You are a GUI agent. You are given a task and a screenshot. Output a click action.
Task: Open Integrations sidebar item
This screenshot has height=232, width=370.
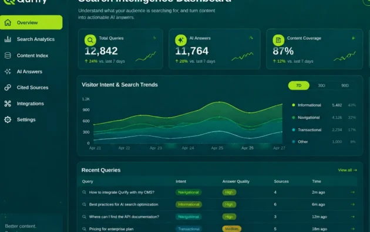click(x=31, y=104)
